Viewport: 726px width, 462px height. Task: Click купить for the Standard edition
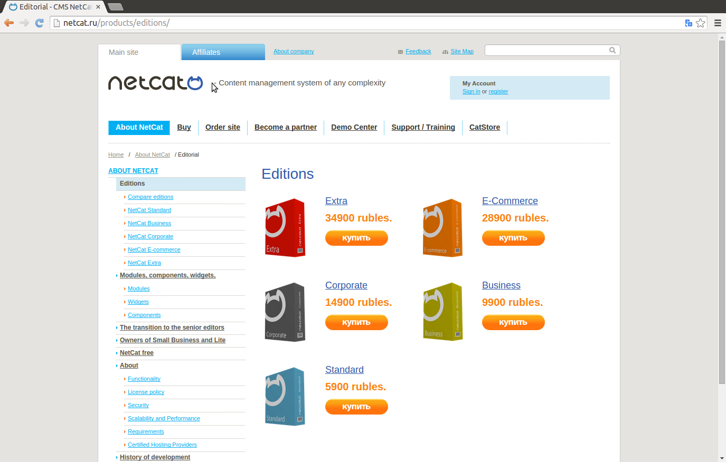pos(356,407)
